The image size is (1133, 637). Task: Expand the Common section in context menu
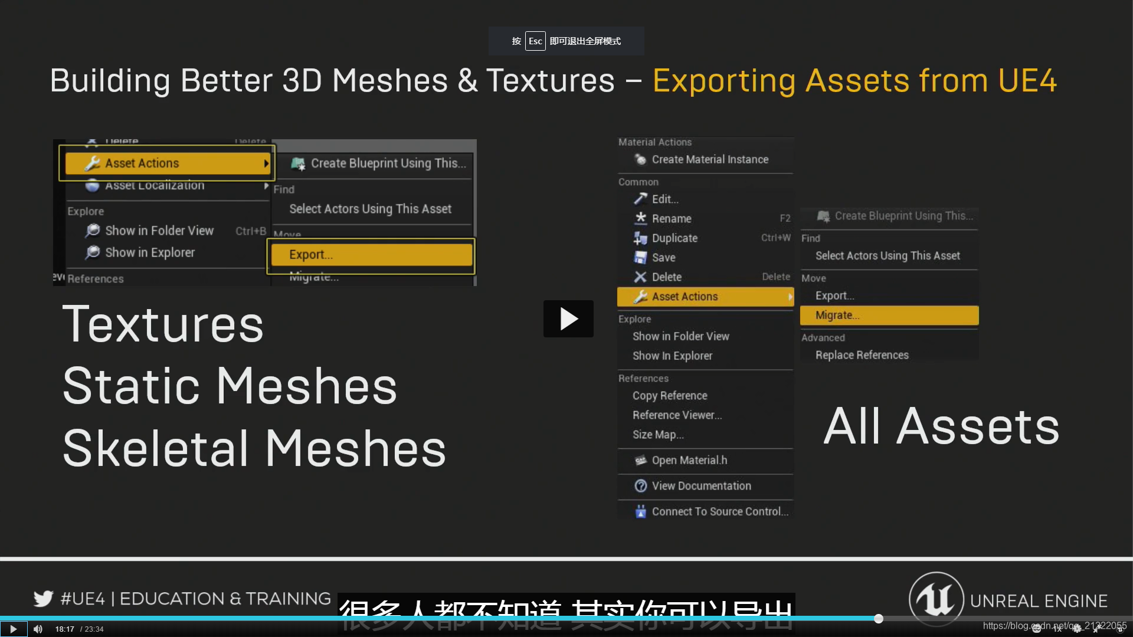(637, 181)
